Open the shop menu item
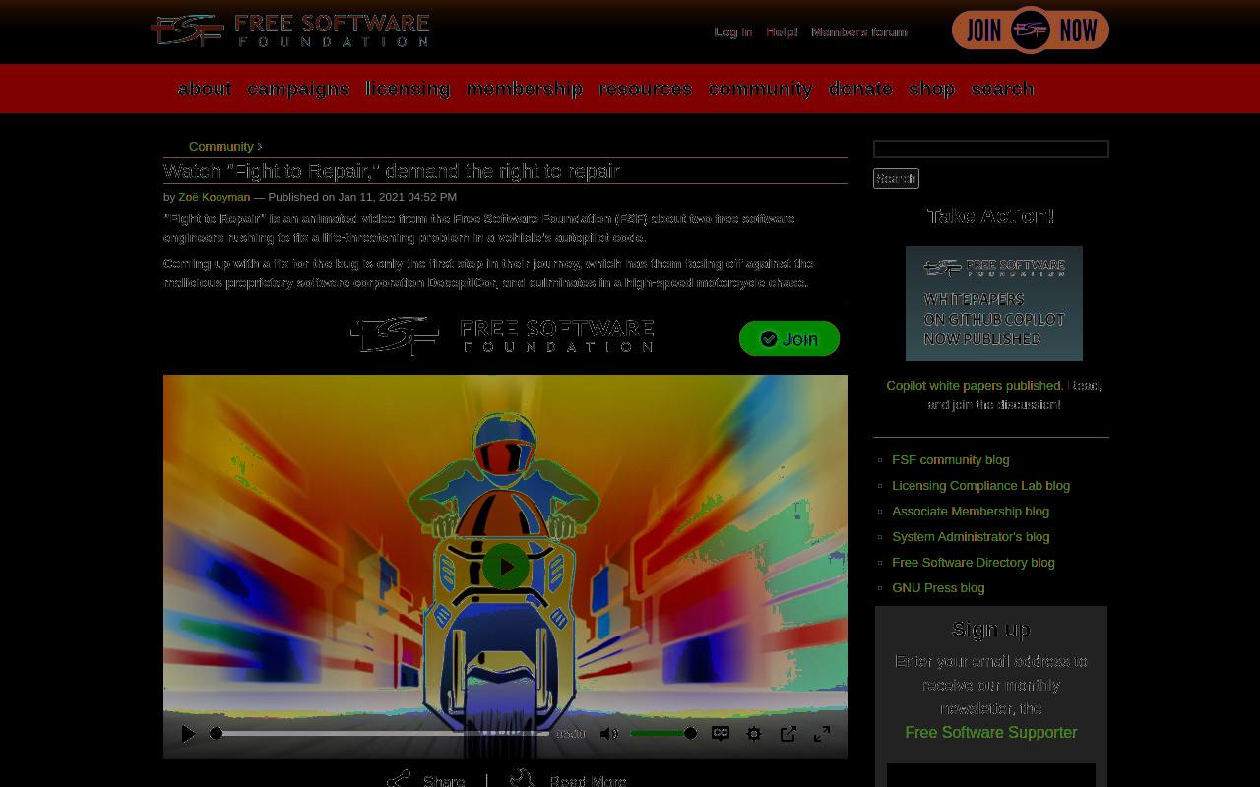 931,89
